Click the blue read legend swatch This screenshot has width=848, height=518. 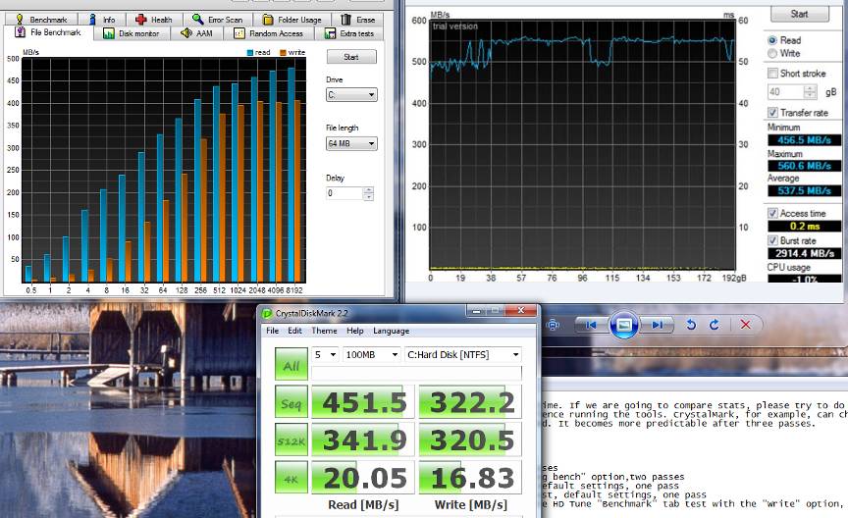coord(250,52)
